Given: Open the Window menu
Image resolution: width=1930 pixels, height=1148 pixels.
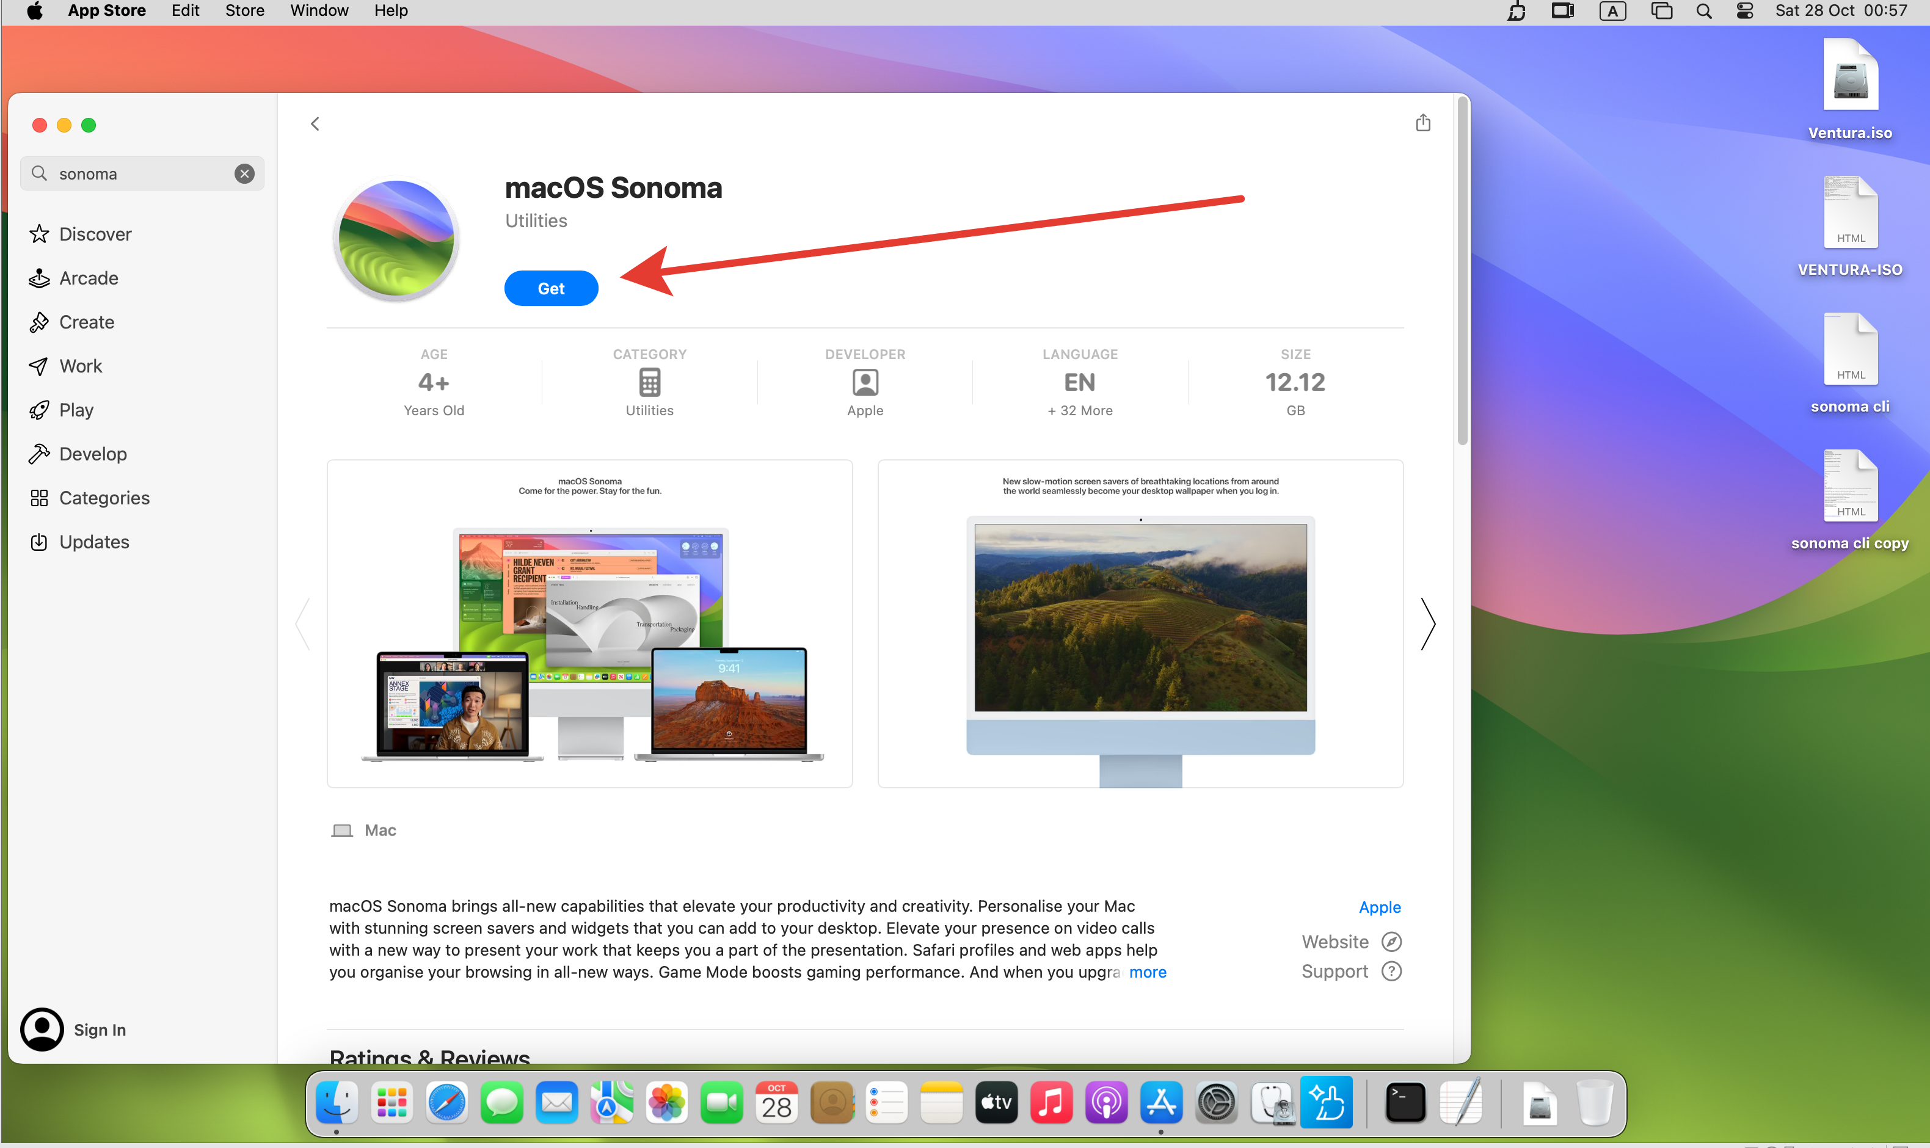Looking at the screenshot, I should click(319, 11).
